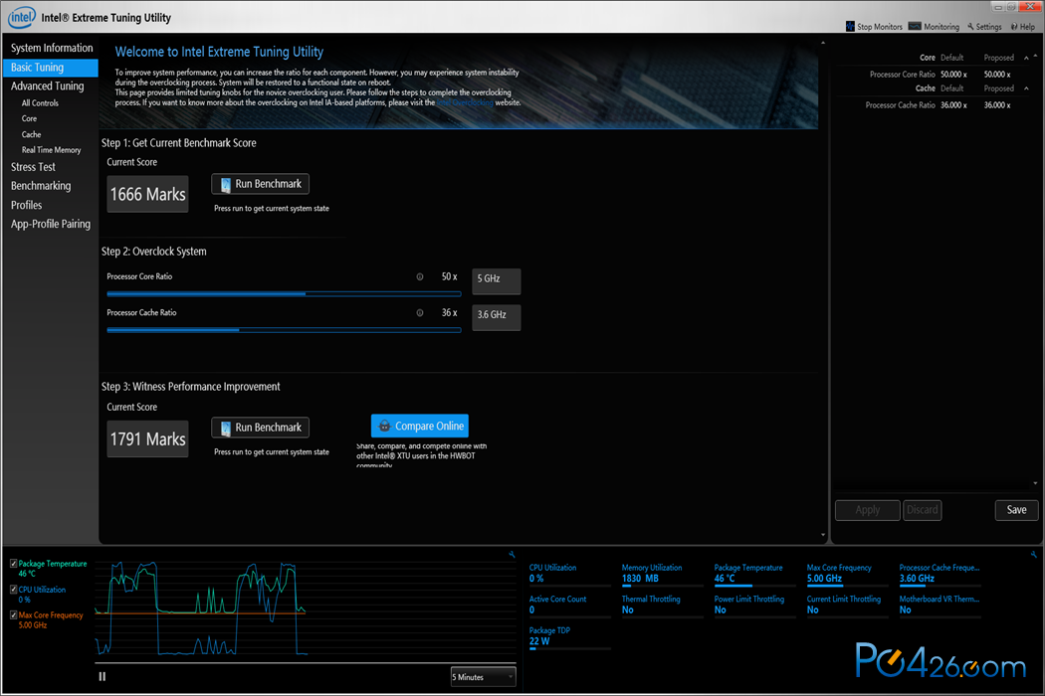Run the benchmark in Step 3
Image resolution: width=1045 pixels, height=696 pixels.
[x=261, y=428]
